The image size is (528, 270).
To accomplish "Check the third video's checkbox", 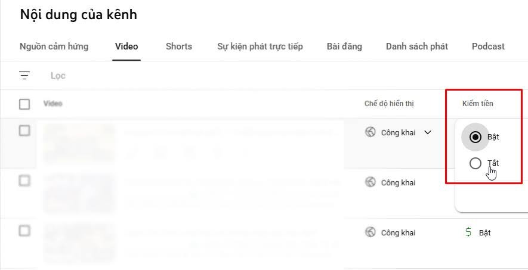I will click(x=24, y=230).
